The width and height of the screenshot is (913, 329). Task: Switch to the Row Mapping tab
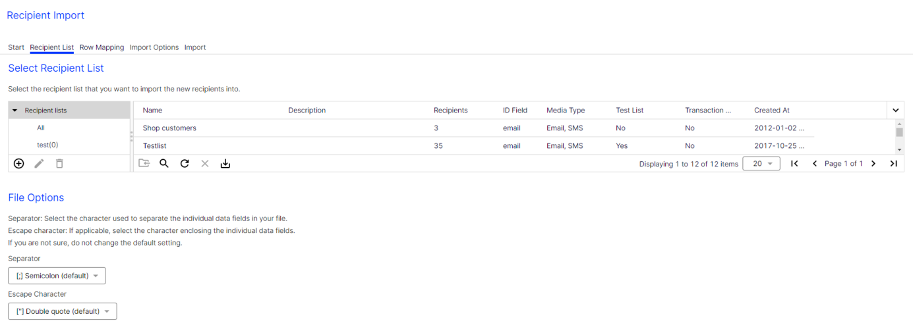pos(102,47)
